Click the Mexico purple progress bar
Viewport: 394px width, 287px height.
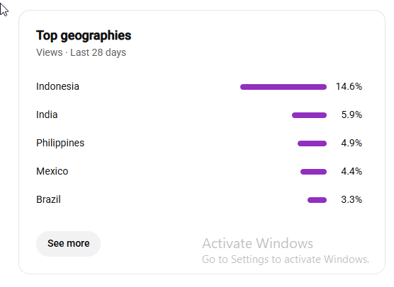click(x=314, y=172)
